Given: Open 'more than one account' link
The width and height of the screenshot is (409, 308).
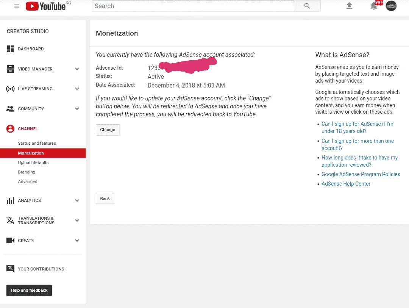Looking at the screenshot, I should tap(357, 144).
